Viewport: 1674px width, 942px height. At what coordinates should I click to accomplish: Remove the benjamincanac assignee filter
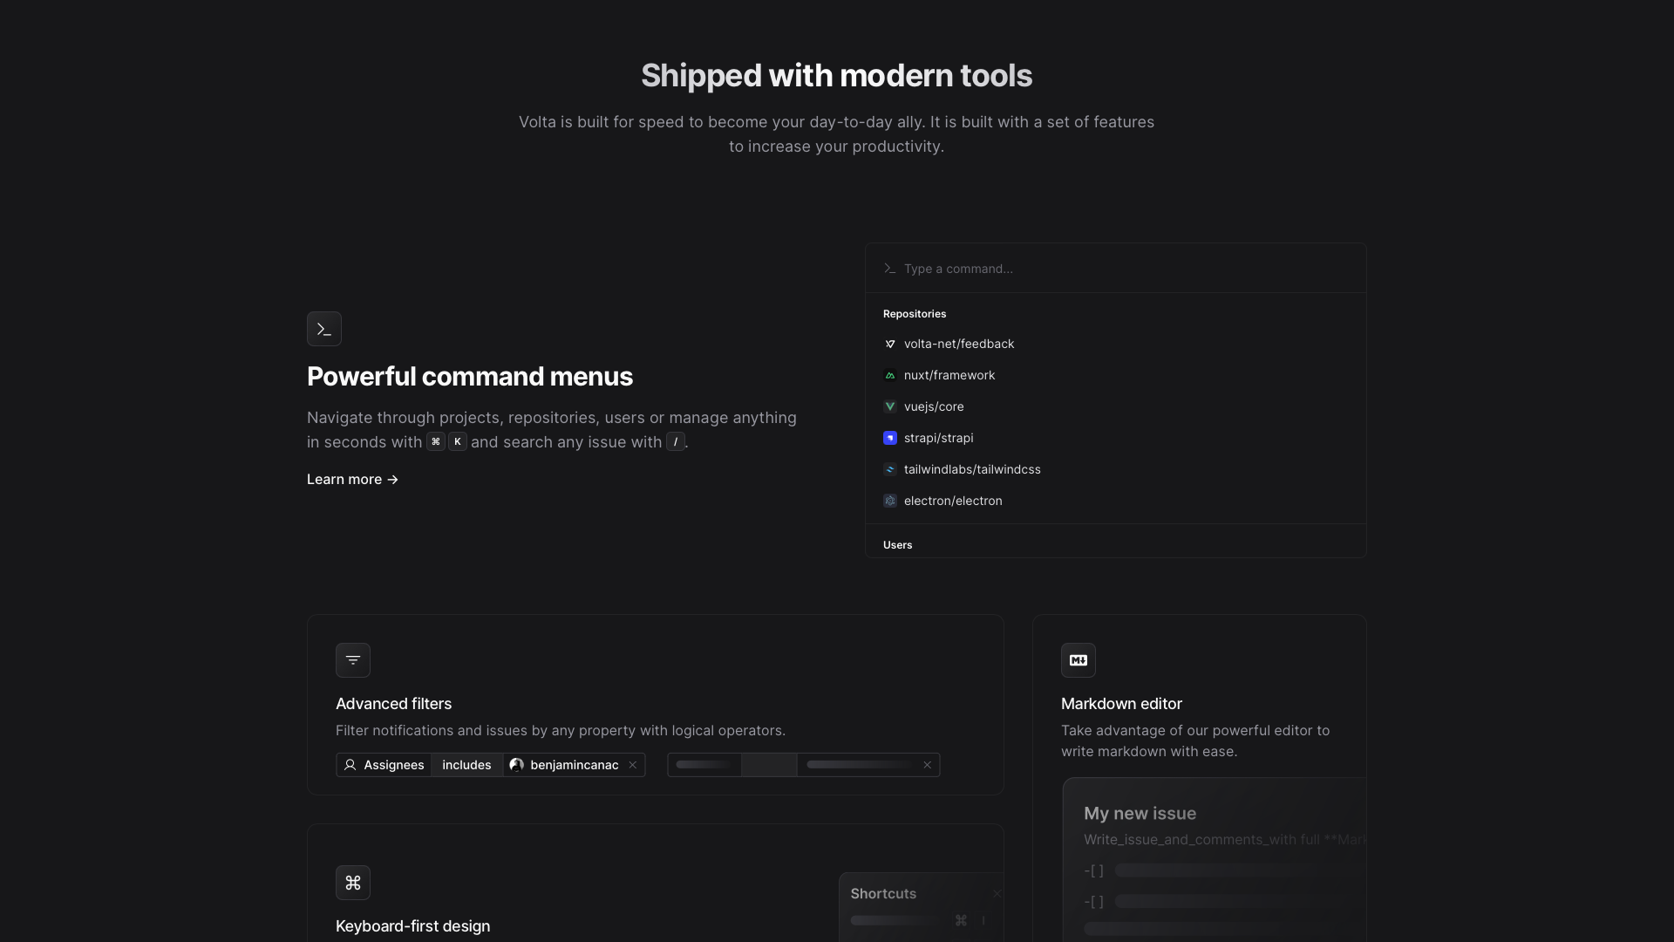633,765
